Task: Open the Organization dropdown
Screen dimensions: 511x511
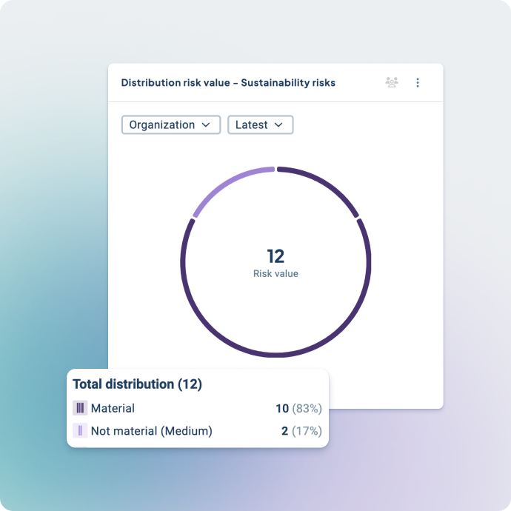Action: point(170,125)
